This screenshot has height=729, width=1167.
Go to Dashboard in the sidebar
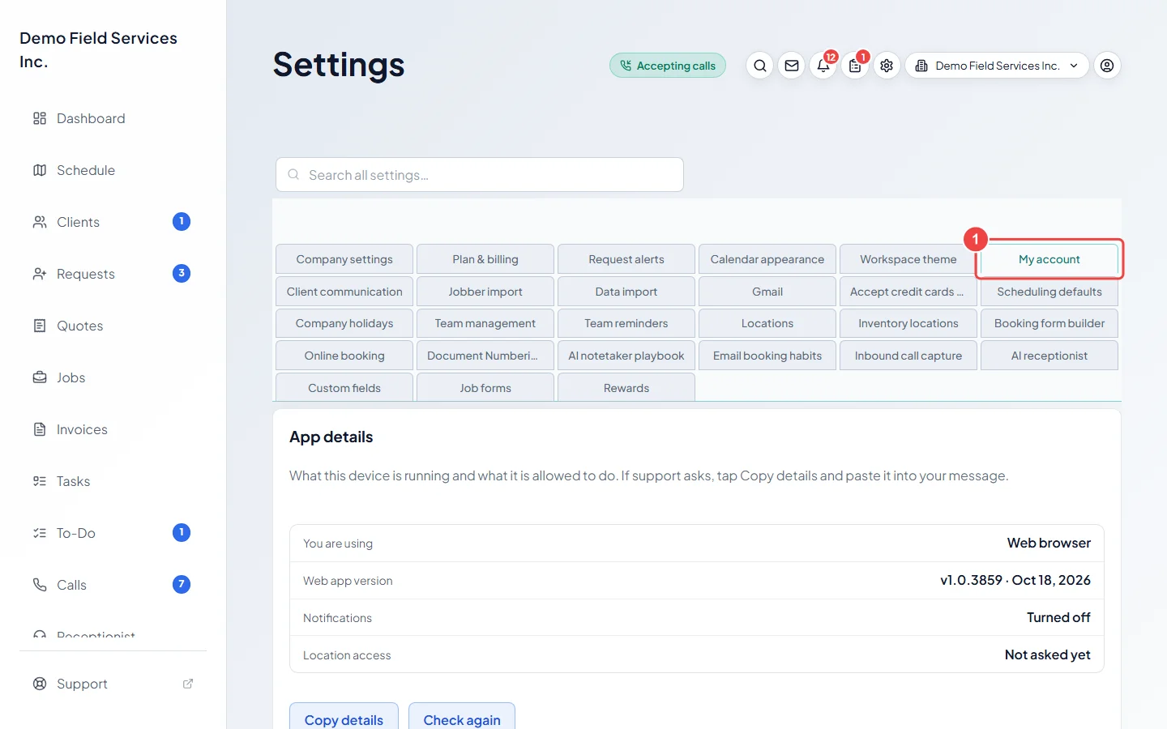(113, 118)
